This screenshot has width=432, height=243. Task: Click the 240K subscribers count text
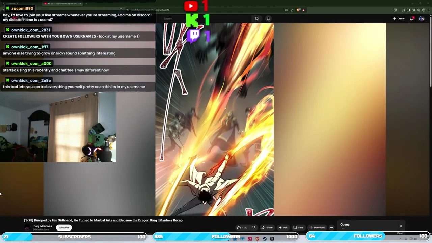click(41, 230)
